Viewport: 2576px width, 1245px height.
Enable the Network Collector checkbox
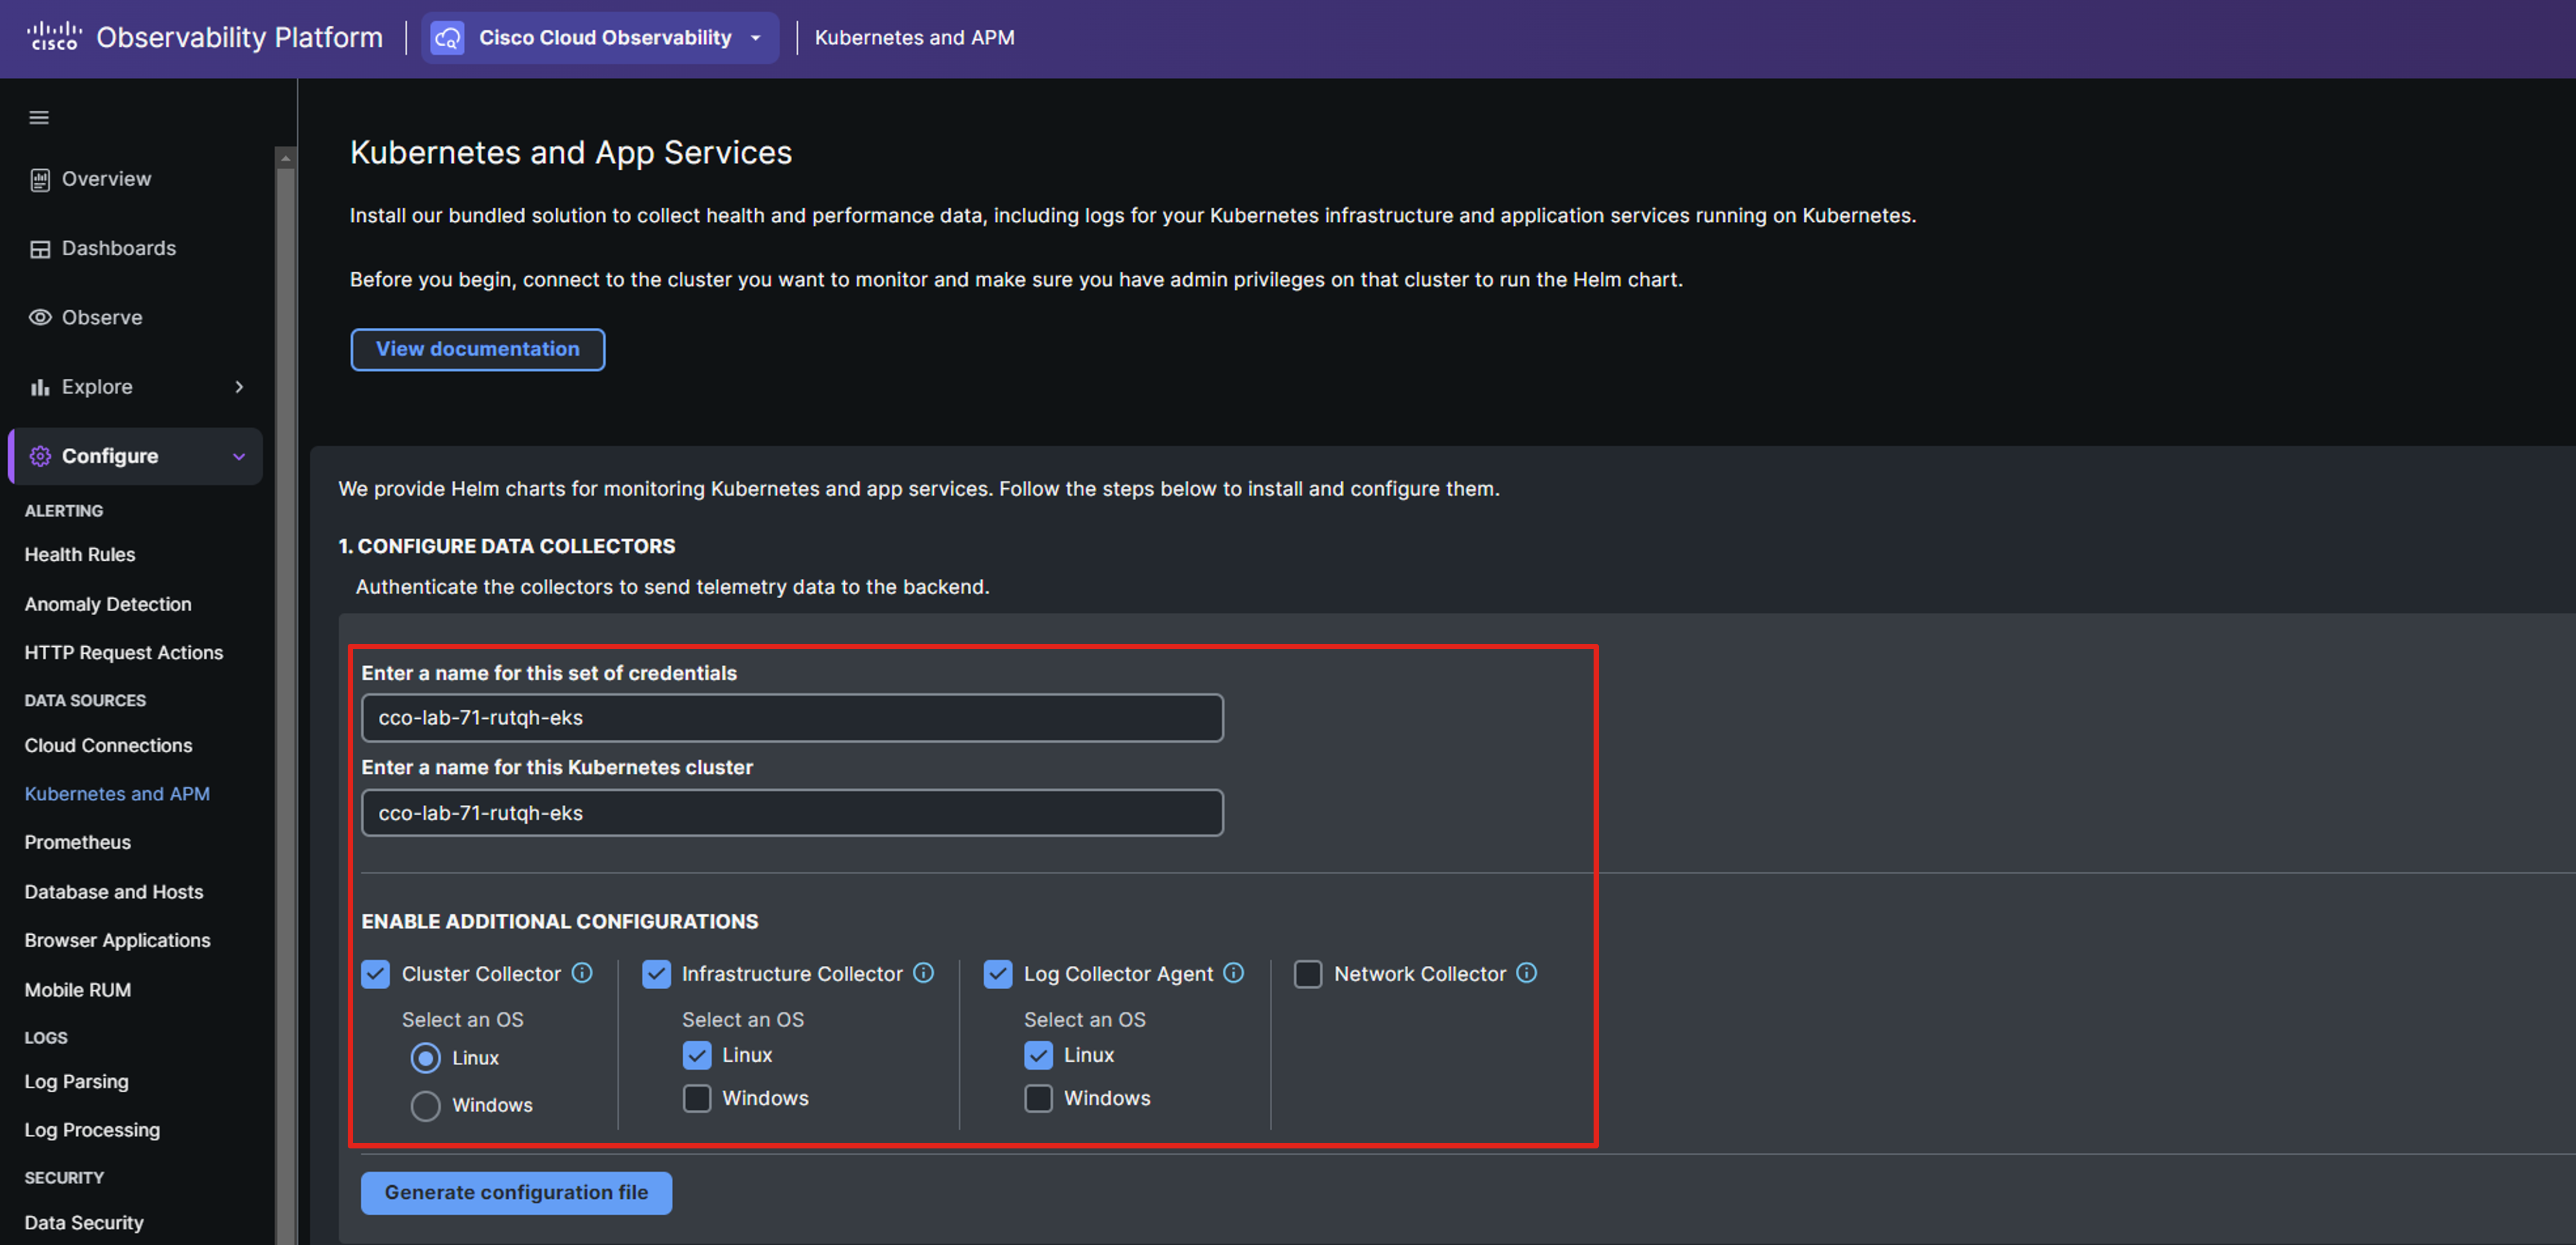coord(1308,974)
